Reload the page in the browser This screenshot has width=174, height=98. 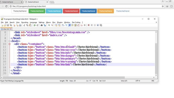pos(6,6)
